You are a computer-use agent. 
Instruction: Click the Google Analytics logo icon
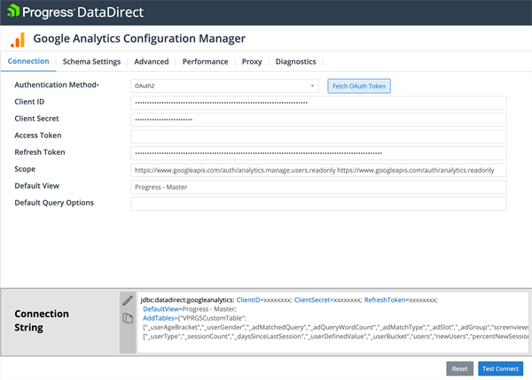17,40
